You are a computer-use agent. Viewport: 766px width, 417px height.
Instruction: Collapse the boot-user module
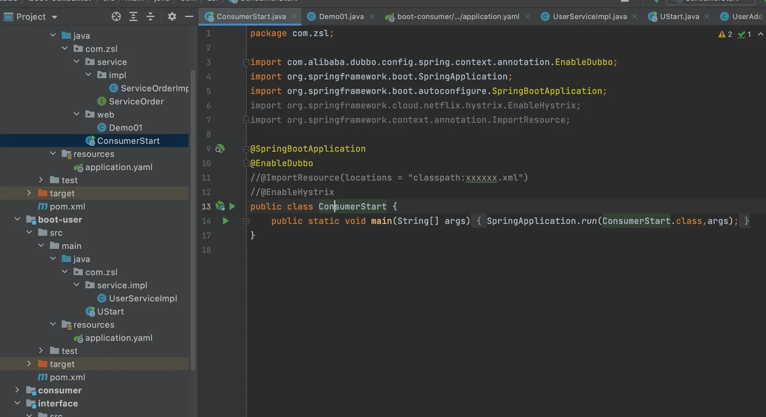click(x=18, y=219)
